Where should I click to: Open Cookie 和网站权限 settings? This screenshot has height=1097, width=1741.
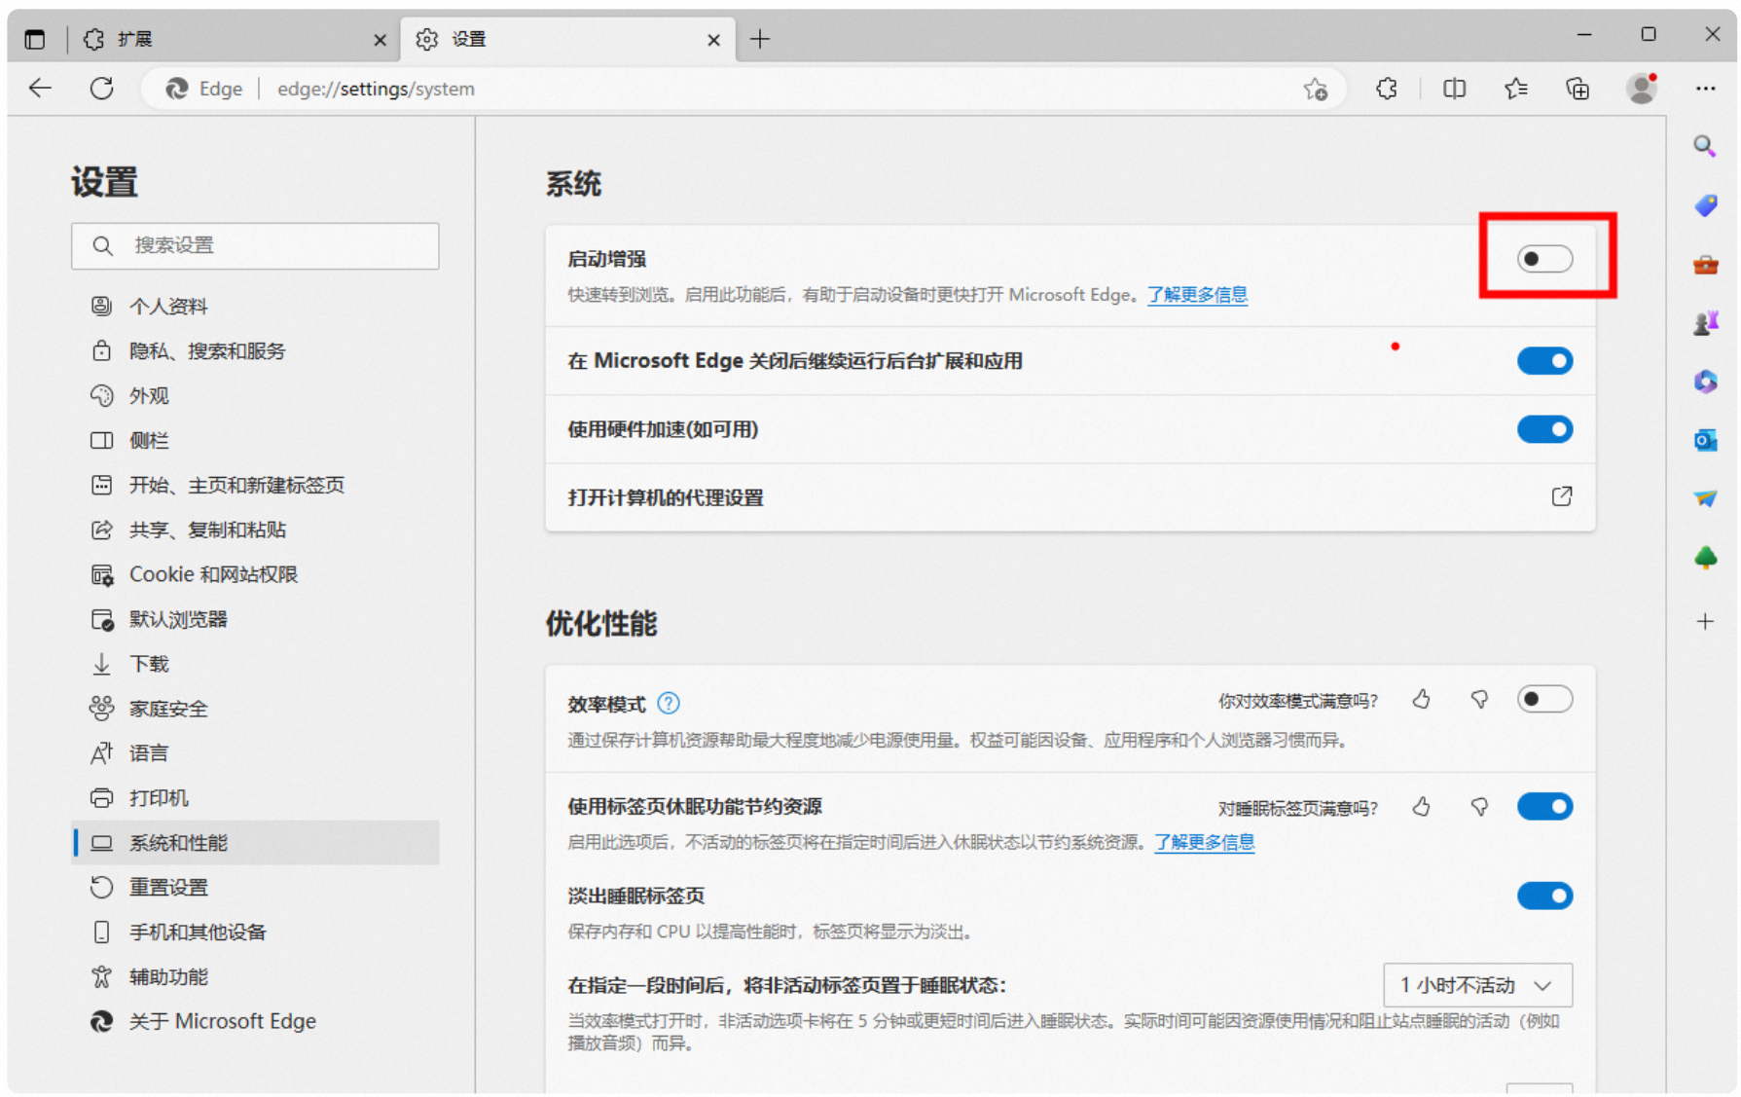point(256,575)
